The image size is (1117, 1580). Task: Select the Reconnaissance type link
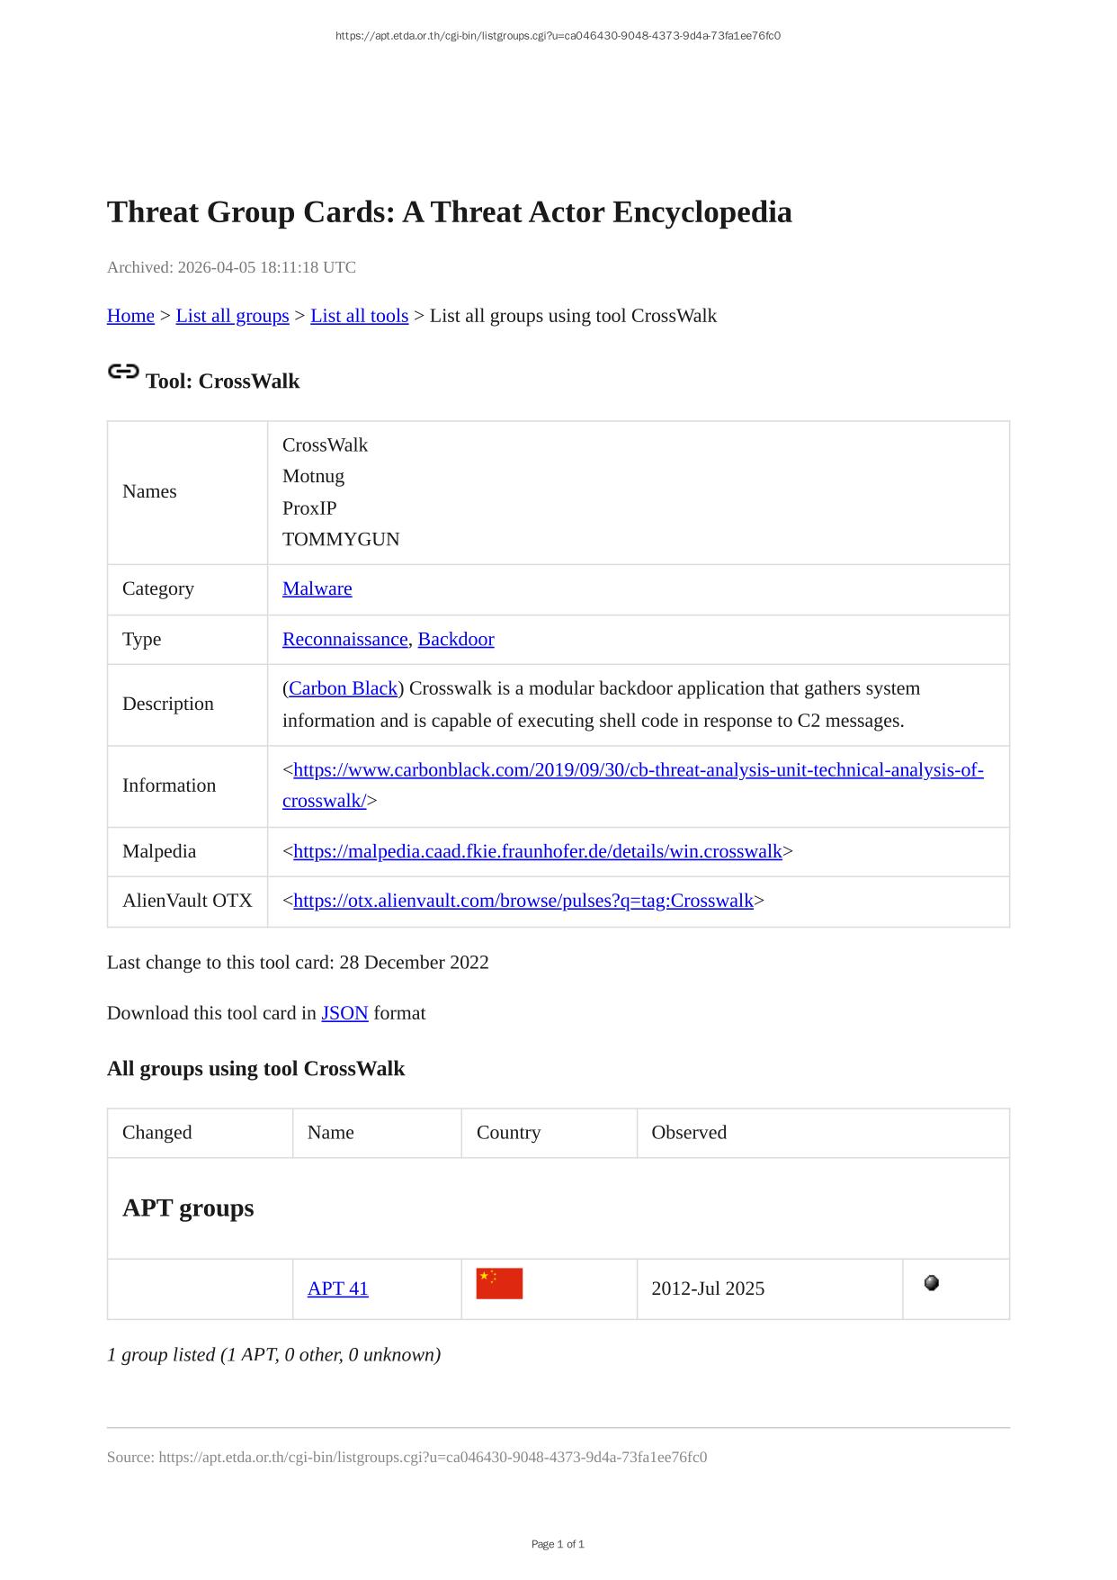(x=344, y=639)
